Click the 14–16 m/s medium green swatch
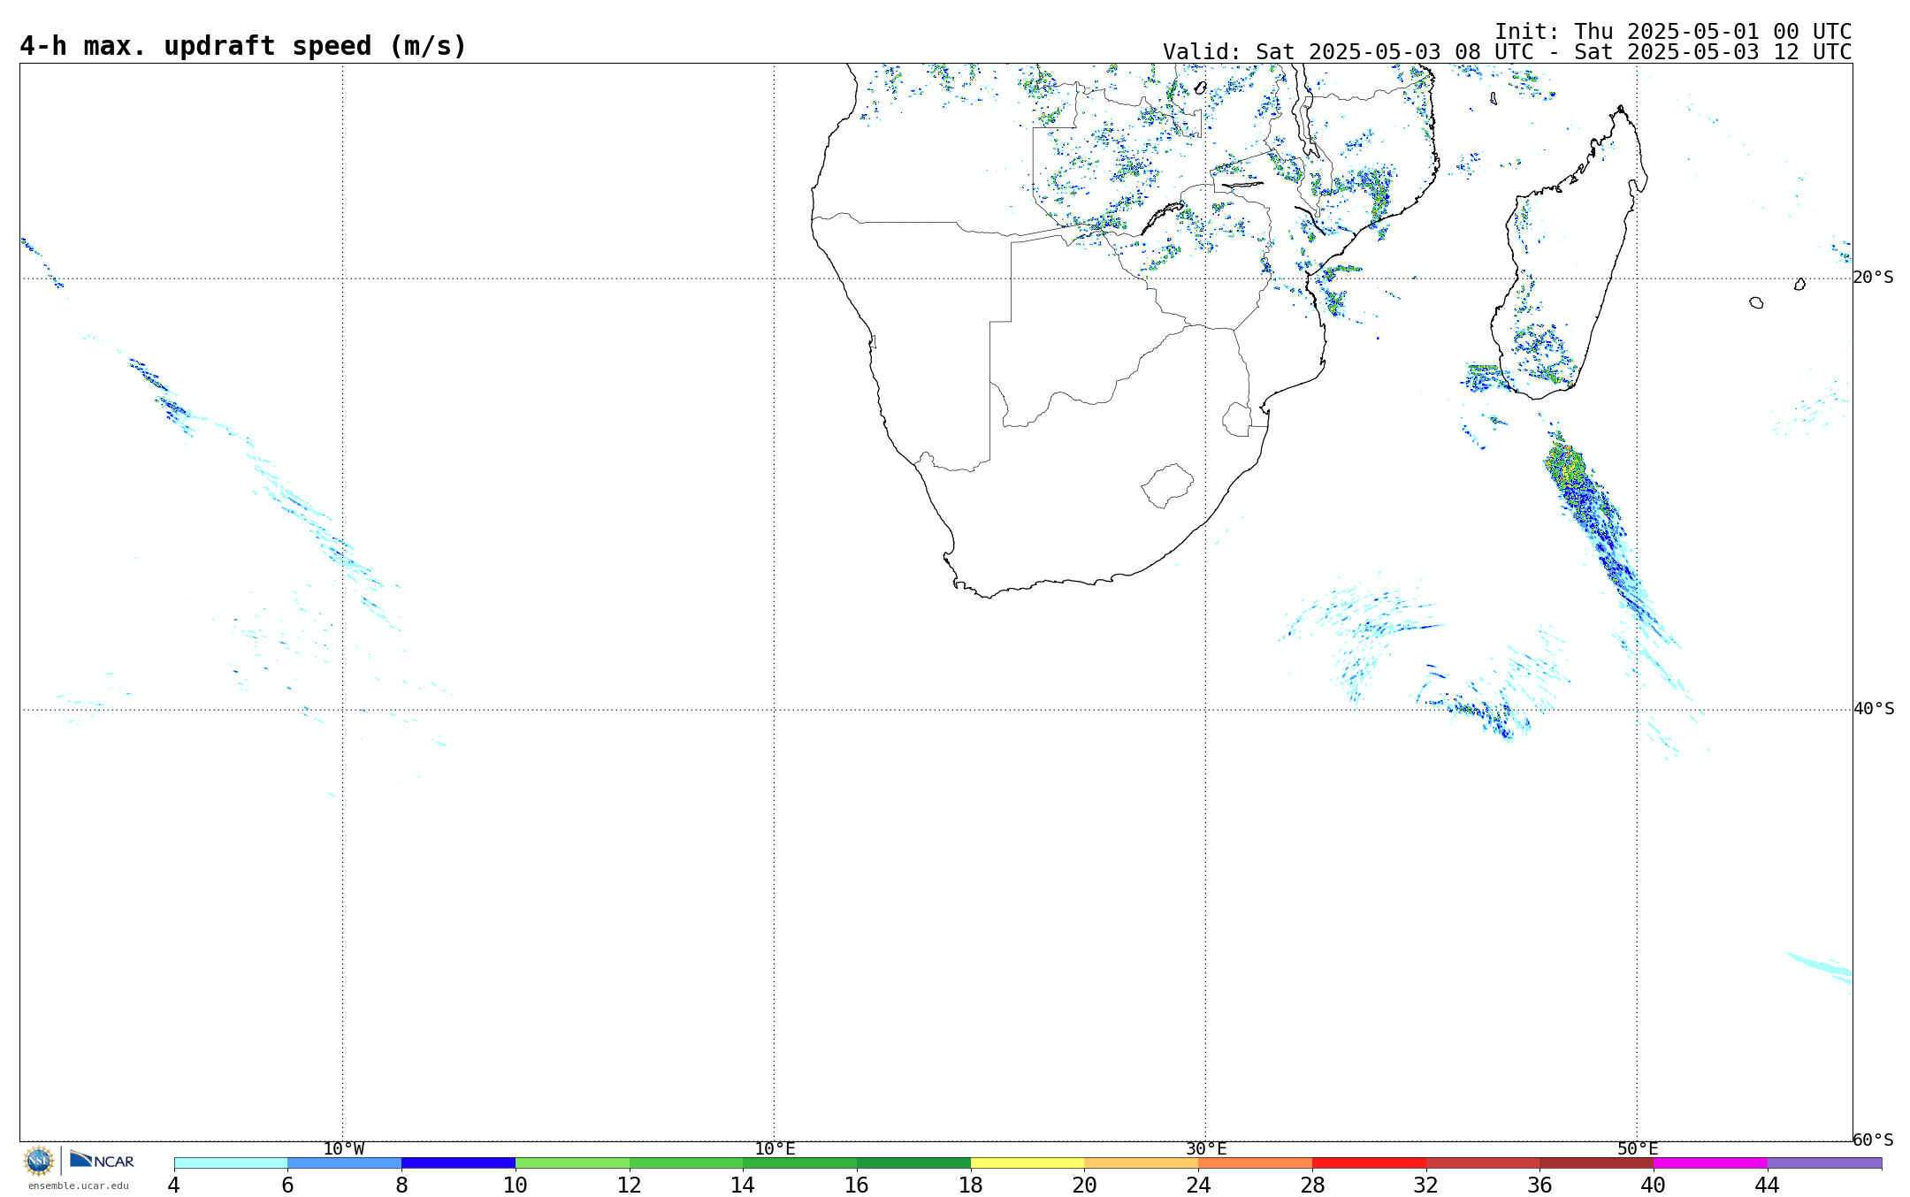 pos(799,1163)
